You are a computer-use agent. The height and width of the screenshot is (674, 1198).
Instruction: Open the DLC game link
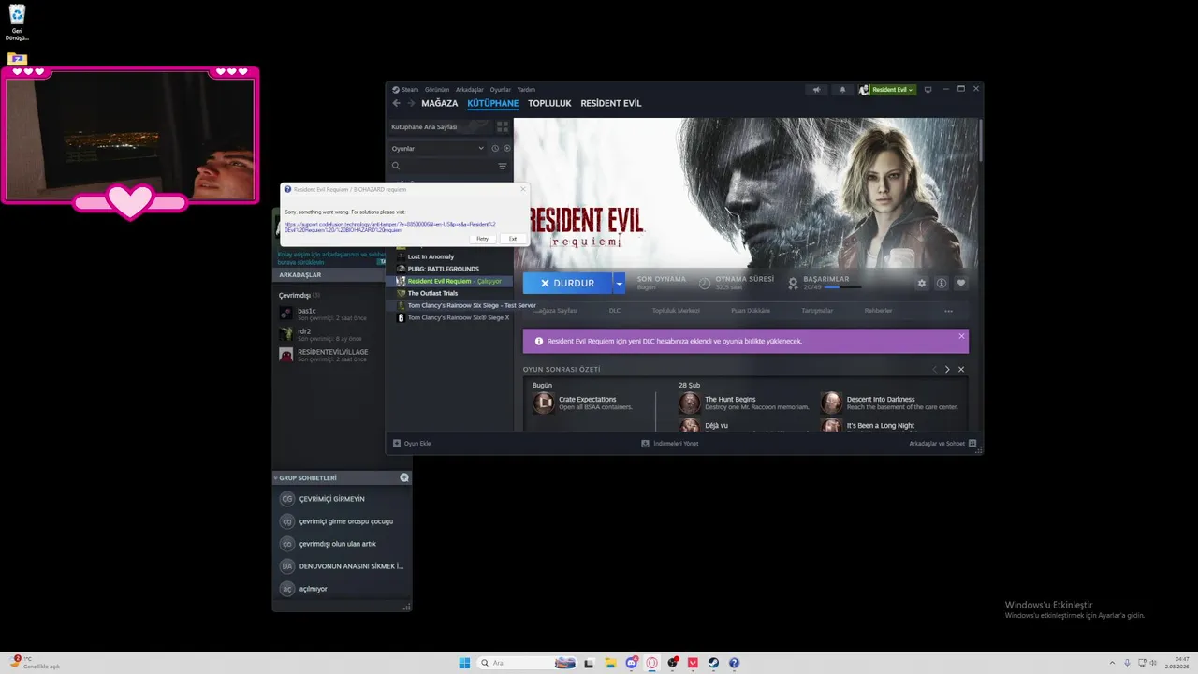(x=615, y=311)
